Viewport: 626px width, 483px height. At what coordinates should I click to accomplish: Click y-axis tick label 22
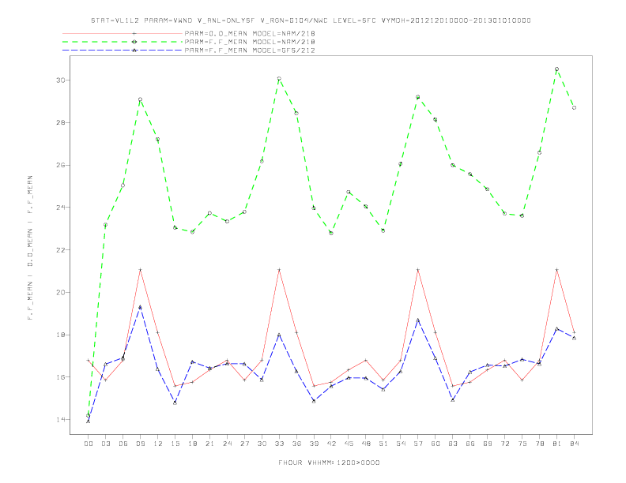61,250
